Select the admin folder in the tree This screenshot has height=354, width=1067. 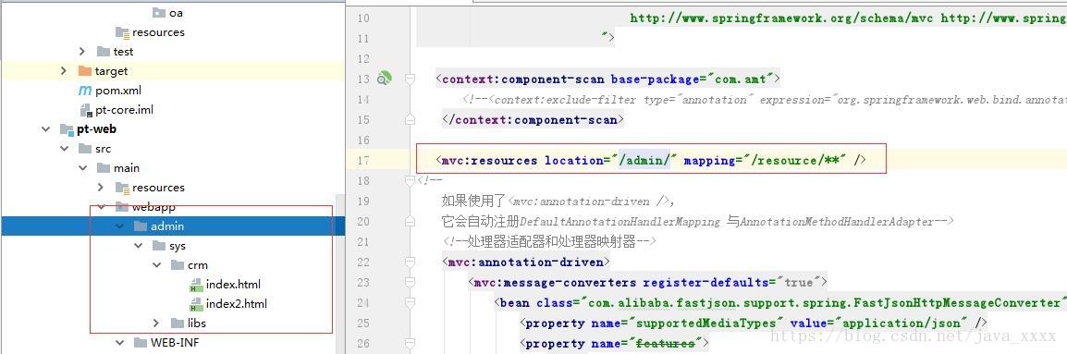(172, 226)
